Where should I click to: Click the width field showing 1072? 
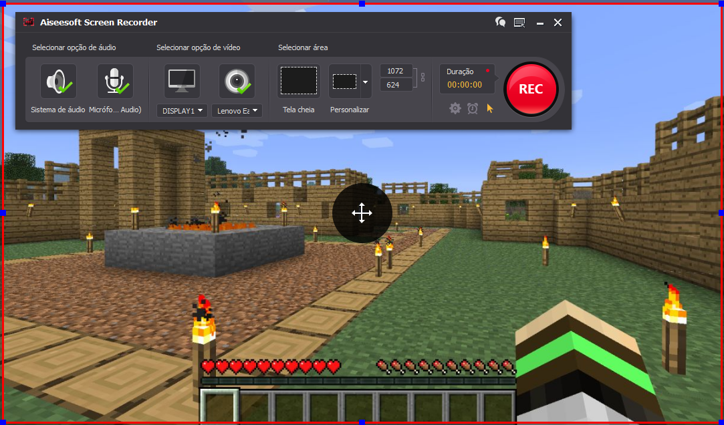click(396, 71)
